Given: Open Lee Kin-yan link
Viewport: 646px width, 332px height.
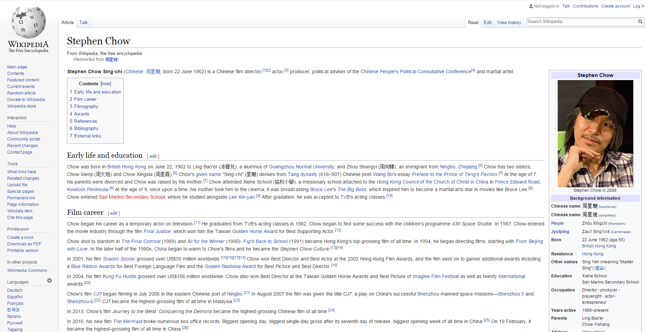Looking at the screenshot, I should pos(242,197).
